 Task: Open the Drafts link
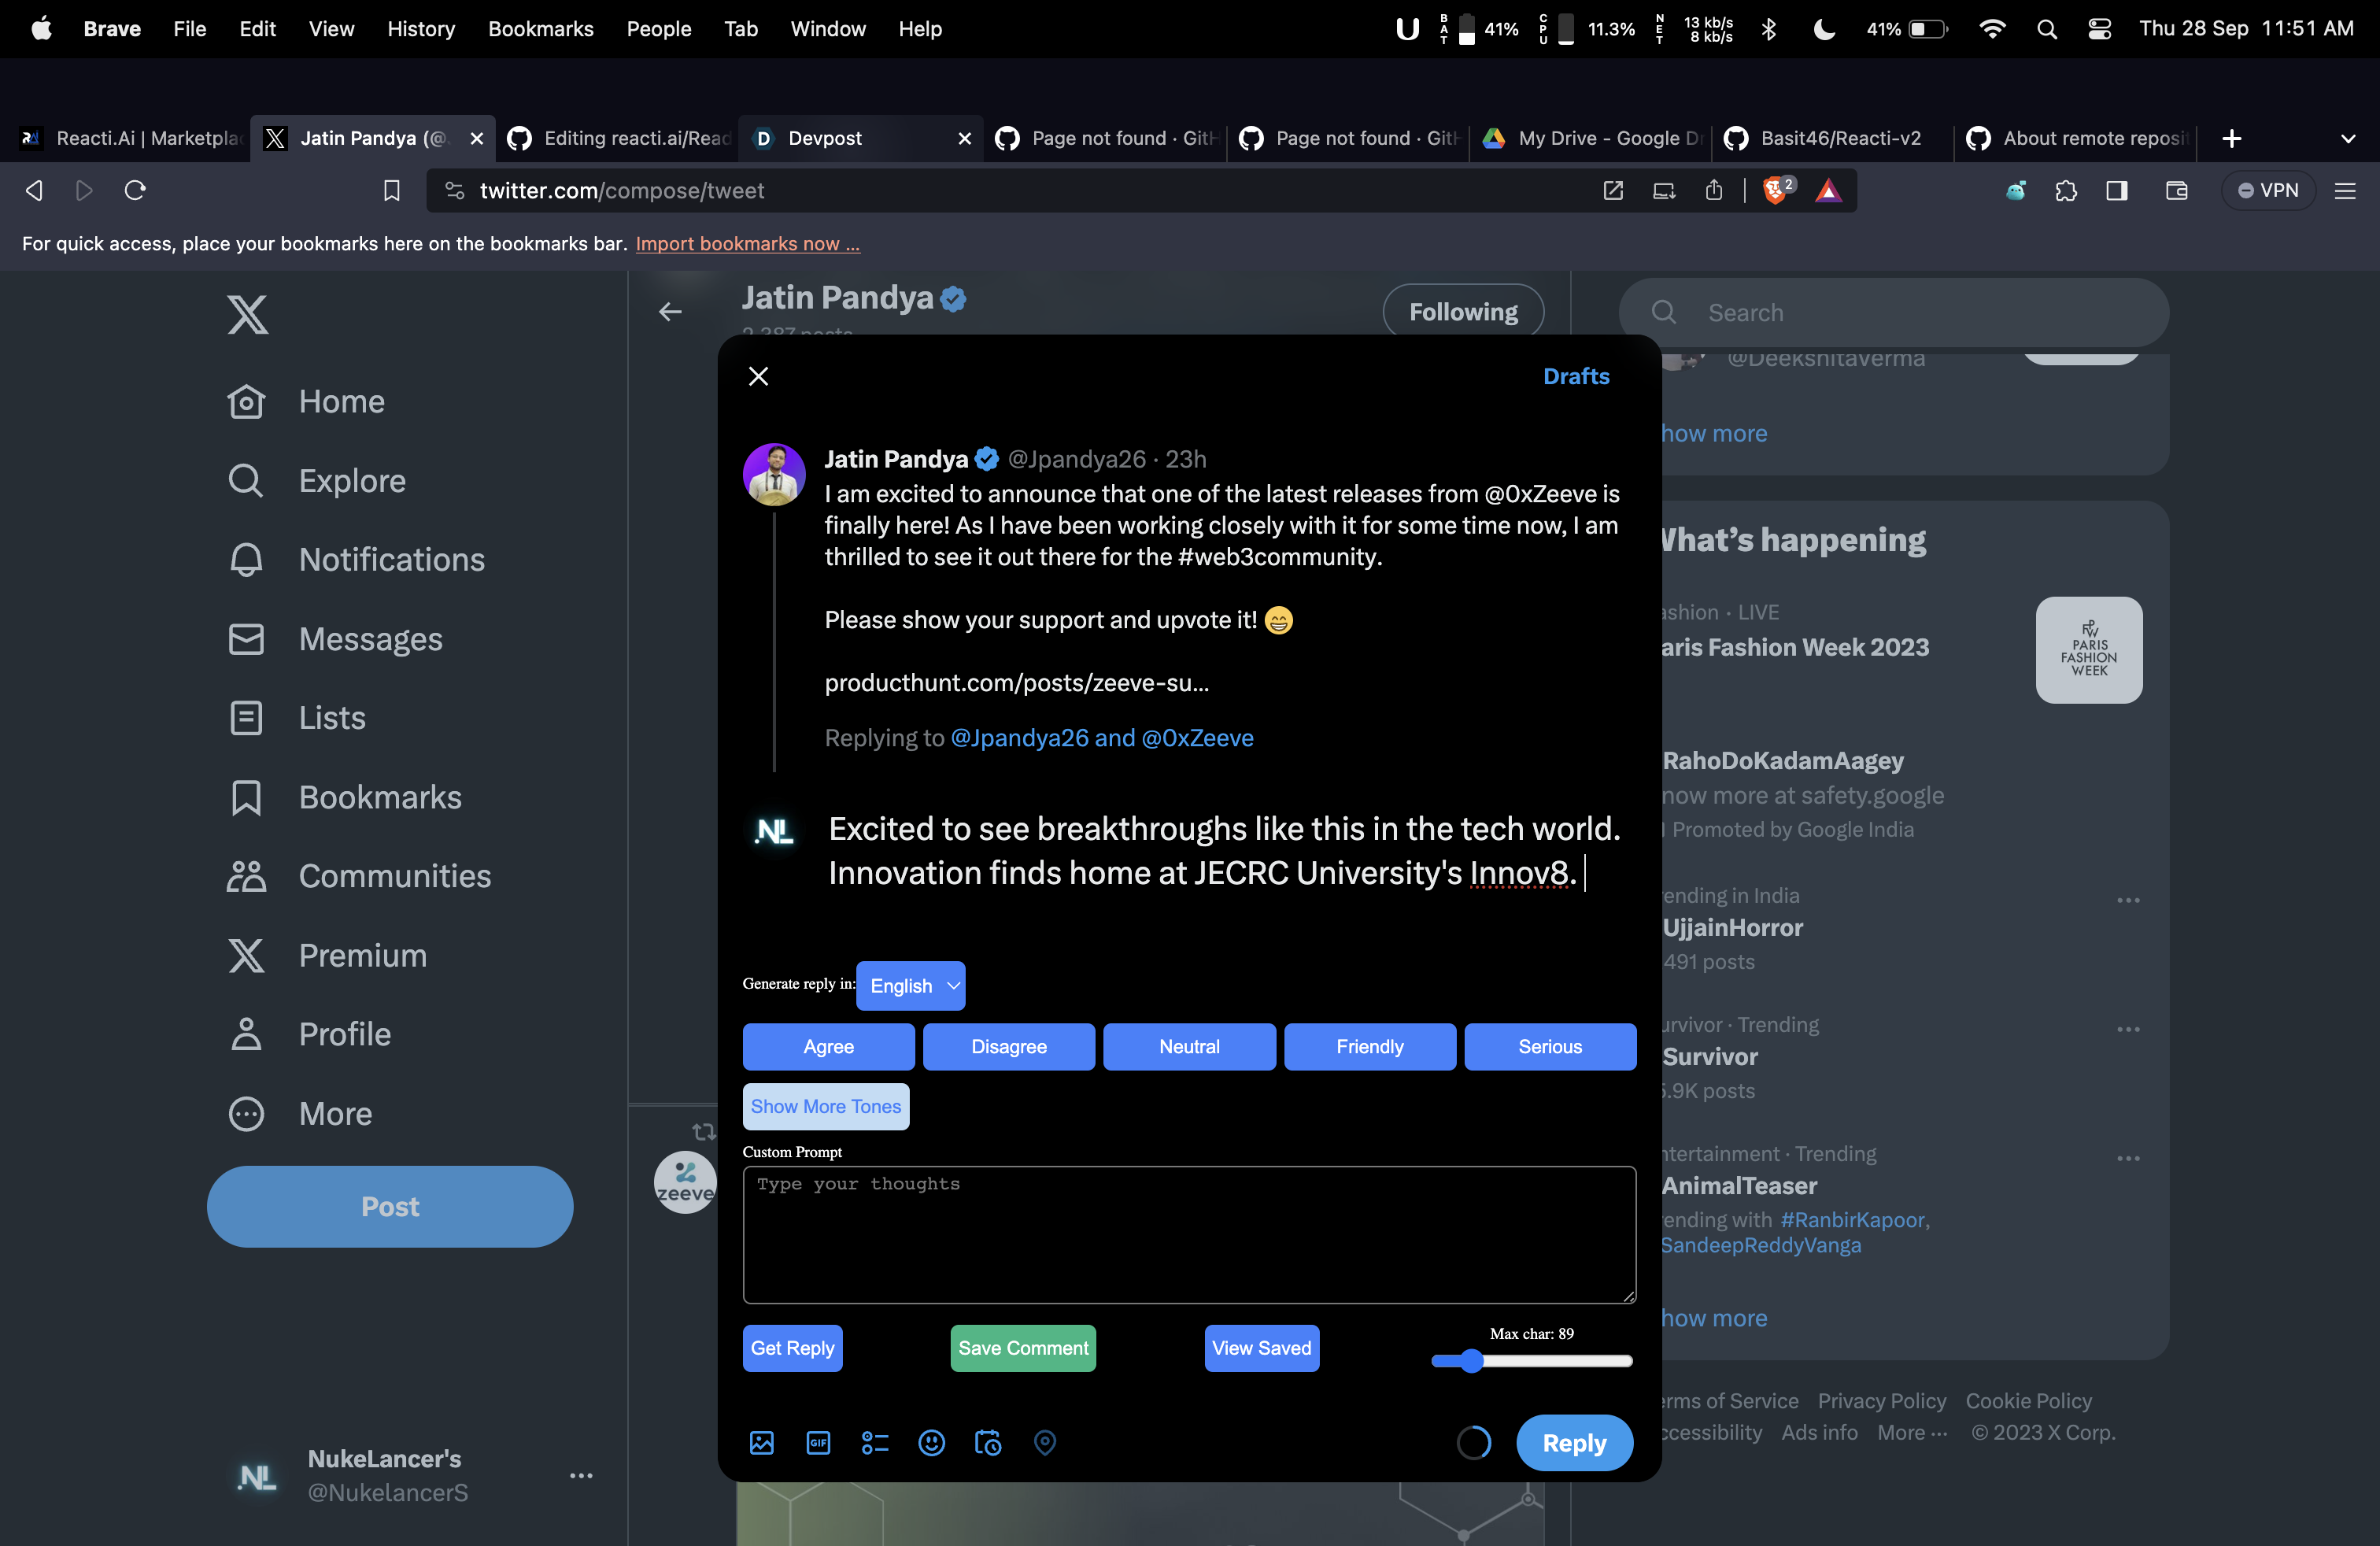[1575, 376]
